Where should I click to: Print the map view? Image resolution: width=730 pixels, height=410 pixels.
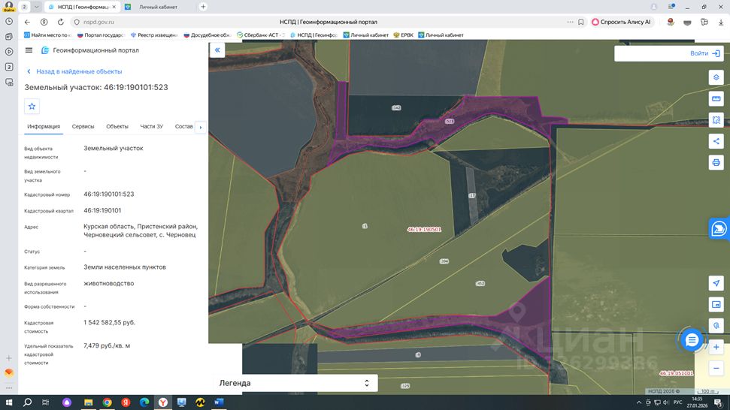[716, 162]
